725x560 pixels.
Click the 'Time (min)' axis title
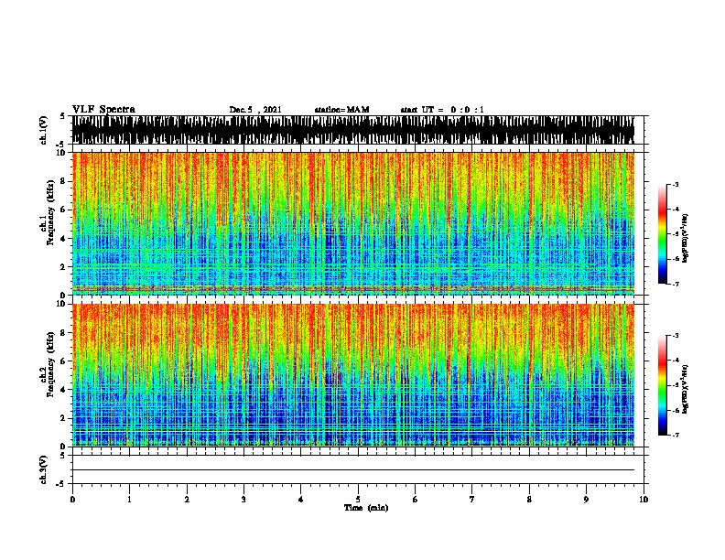pyautogui.click(x=366, y=508)
